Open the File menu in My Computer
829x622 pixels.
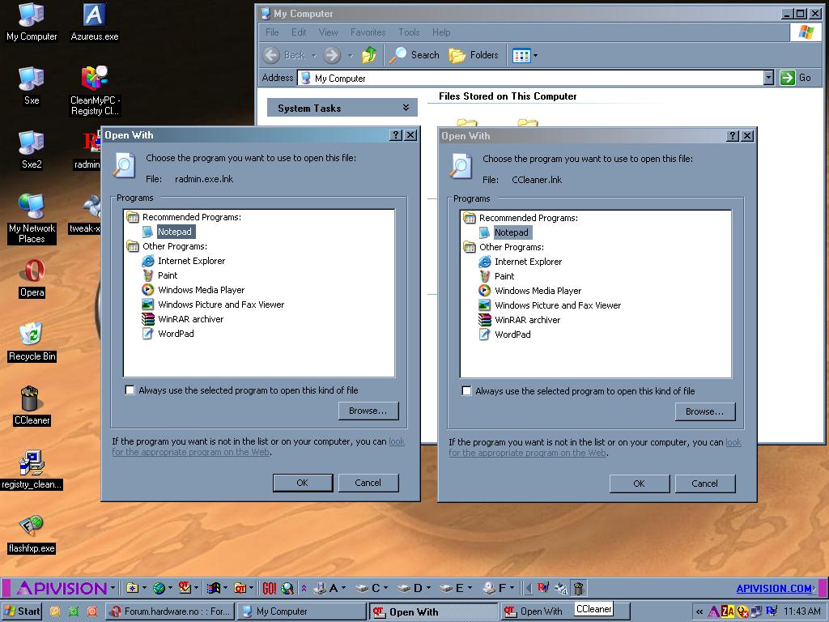(272, 32)
